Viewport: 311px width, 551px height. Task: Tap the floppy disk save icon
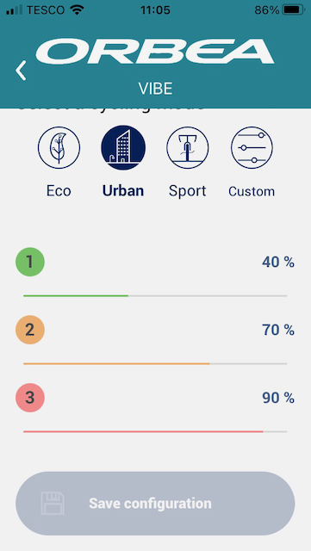tap(53, 503)
